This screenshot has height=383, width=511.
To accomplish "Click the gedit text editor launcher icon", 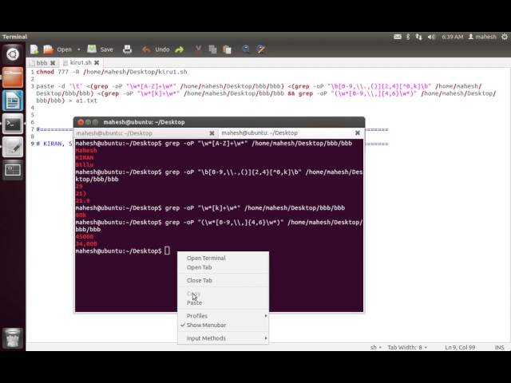I will 13,147.
